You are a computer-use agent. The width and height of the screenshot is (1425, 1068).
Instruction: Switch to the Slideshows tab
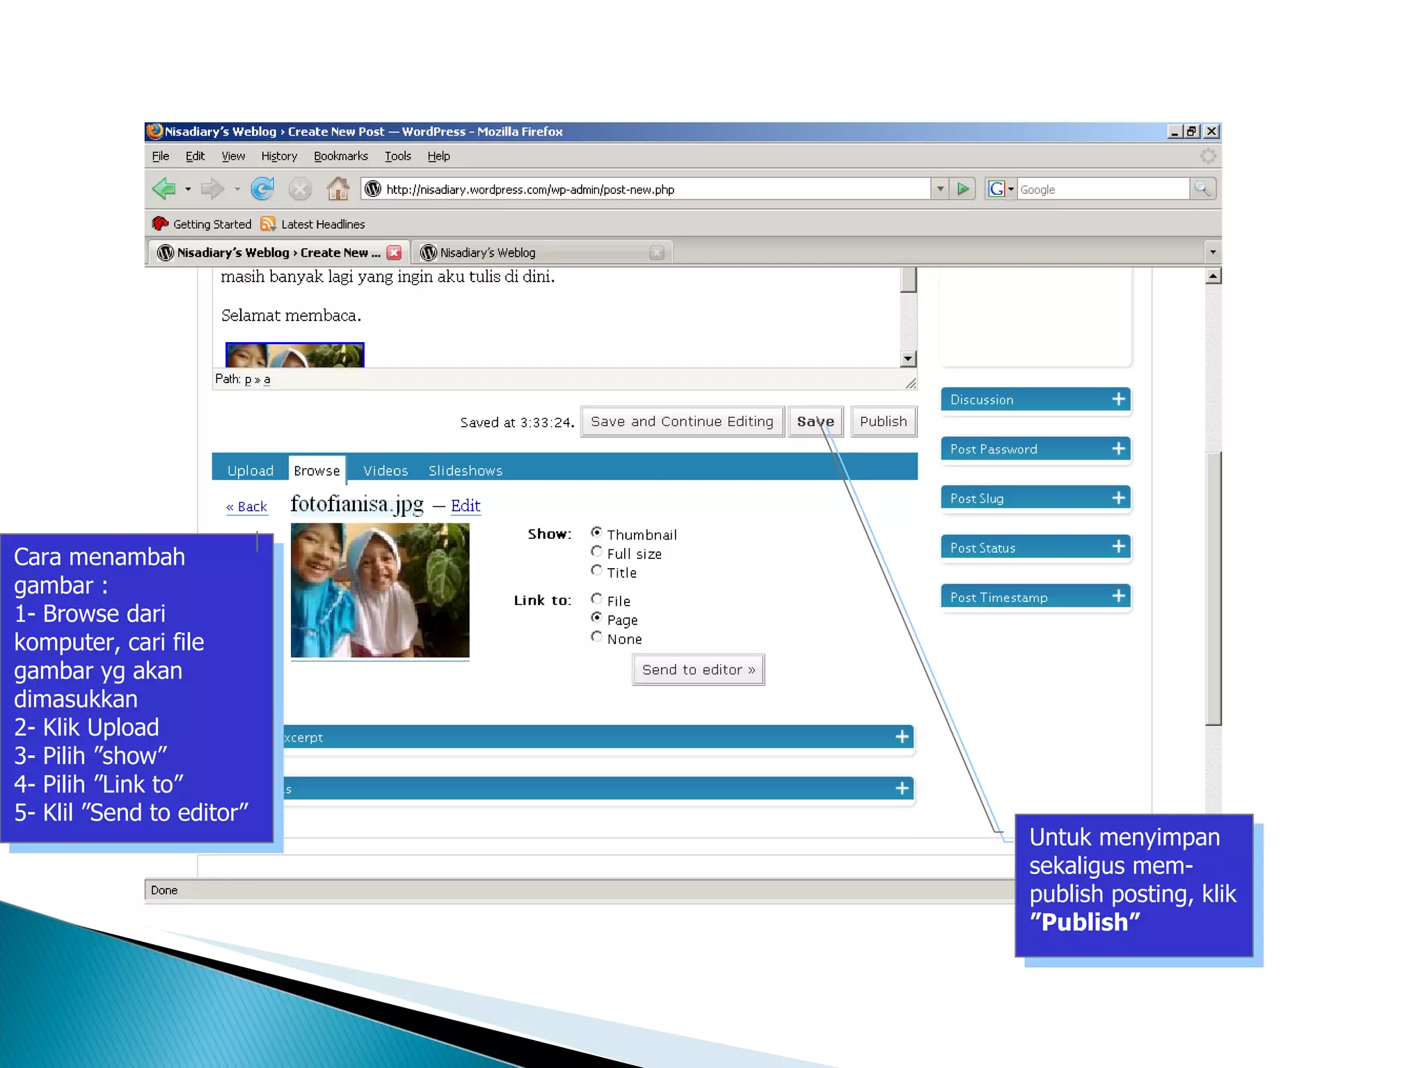pos(465,471)
